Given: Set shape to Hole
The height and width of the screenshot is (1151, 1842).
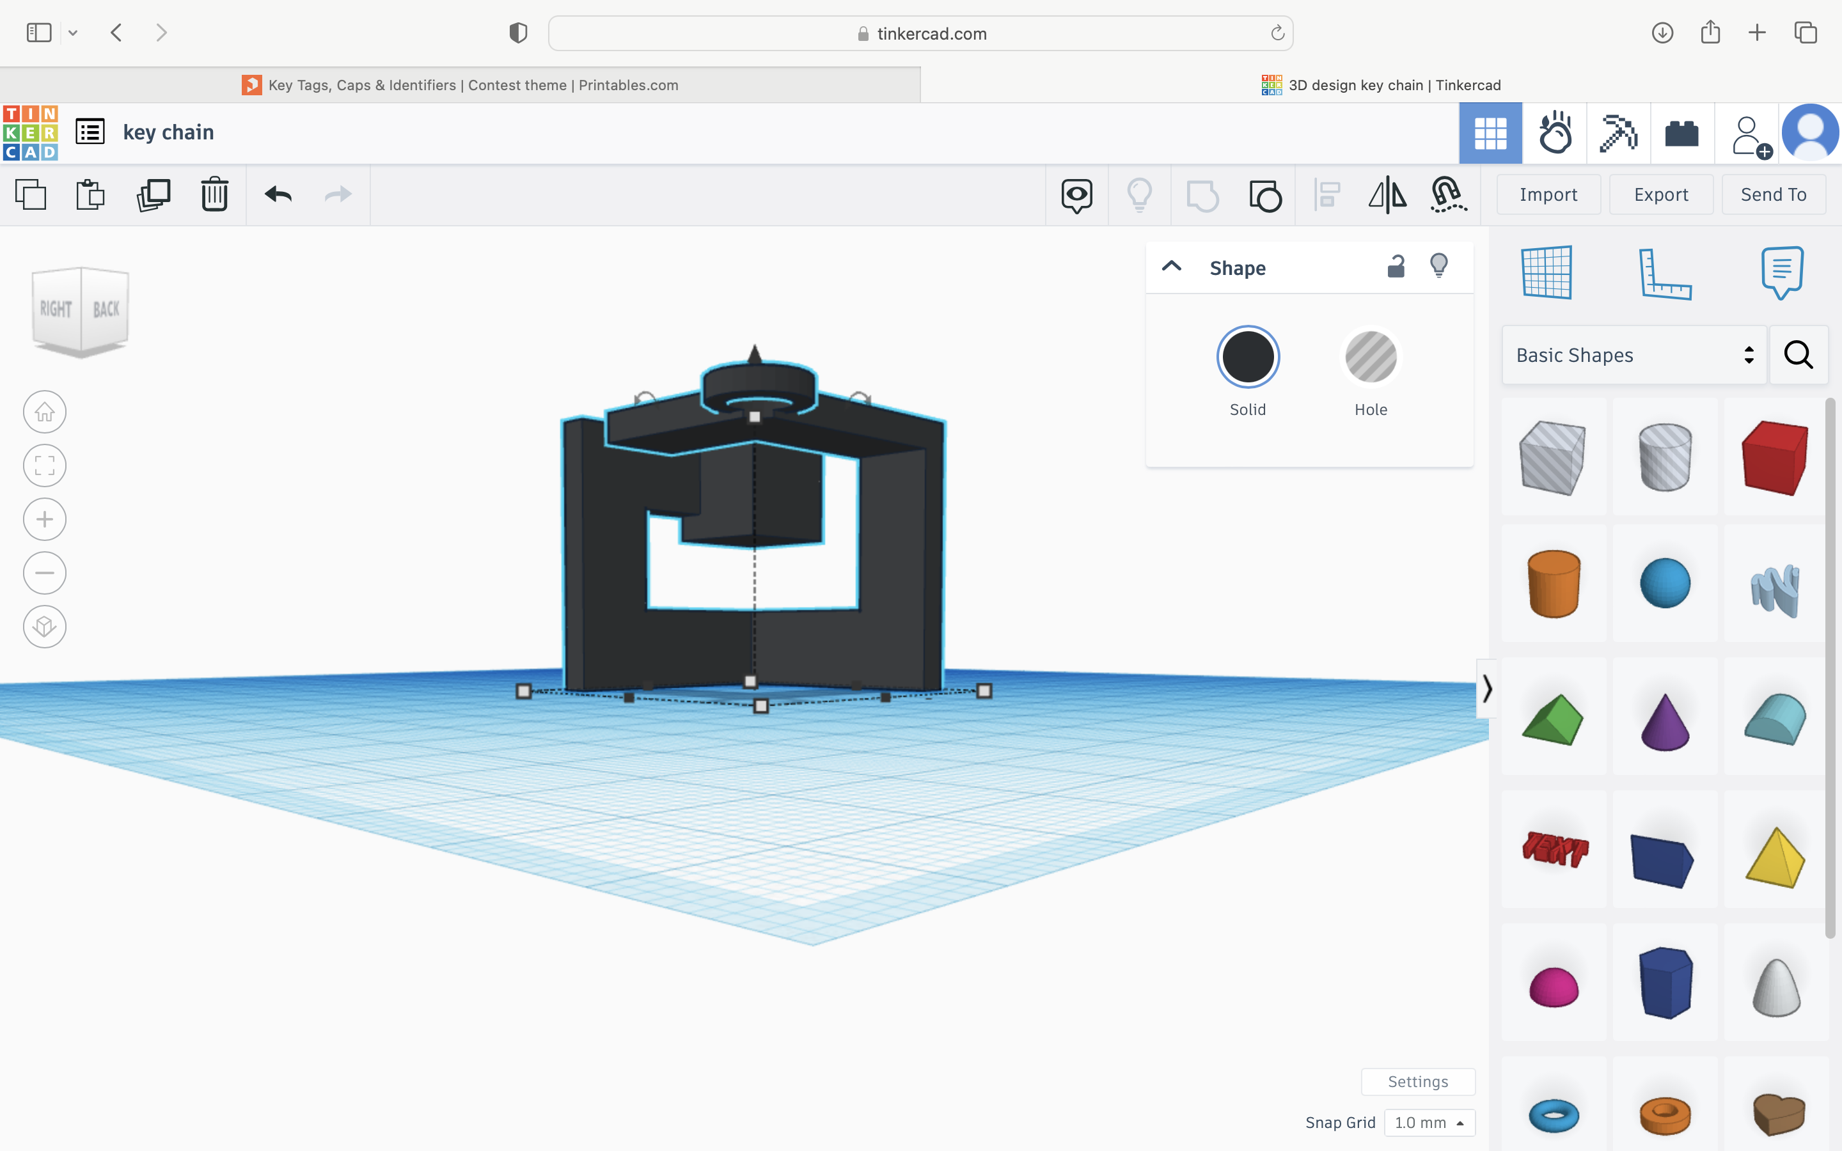Looking at the screenshot, I should (1371, 357).
